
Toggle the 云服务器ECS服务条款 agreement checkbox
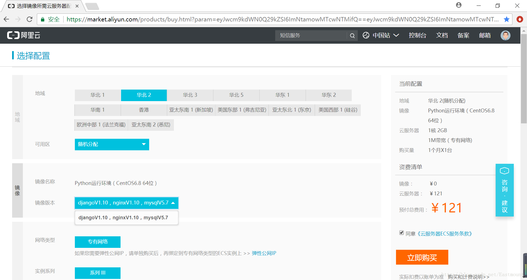pyautogui.click(x=402, y=233)
